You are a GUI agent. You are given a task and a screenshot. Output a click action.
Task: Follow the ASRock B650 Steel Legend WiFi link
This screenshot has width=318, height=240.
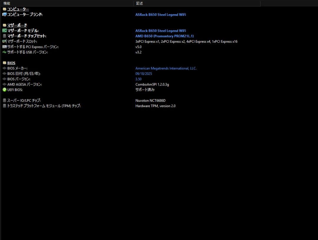pyautogui.click(x=161, y=14)
